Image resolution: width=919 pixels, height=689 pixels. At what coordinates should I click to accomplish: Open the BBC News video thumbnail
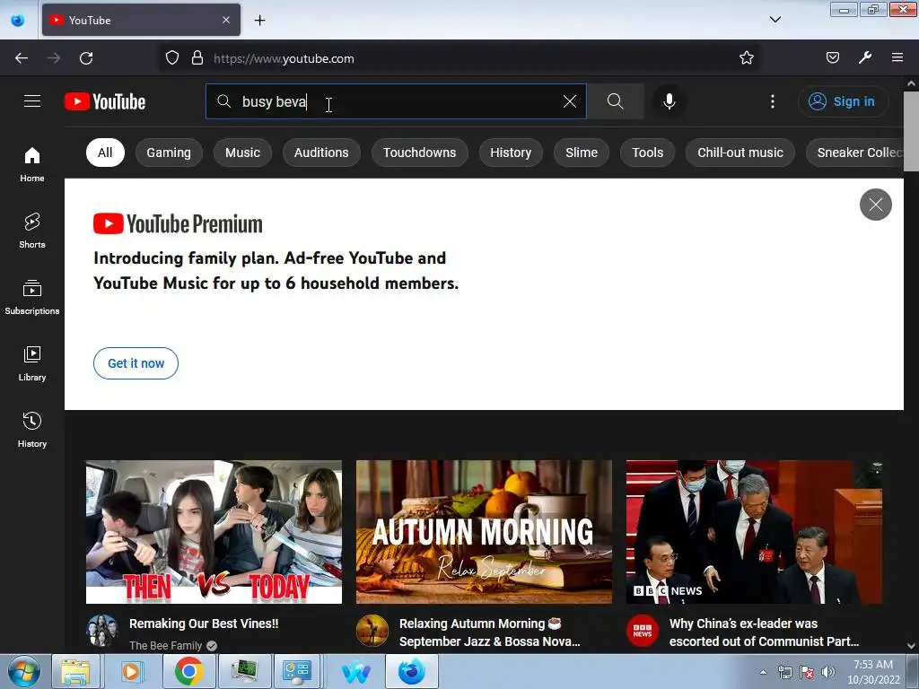(x=754, y=532)
